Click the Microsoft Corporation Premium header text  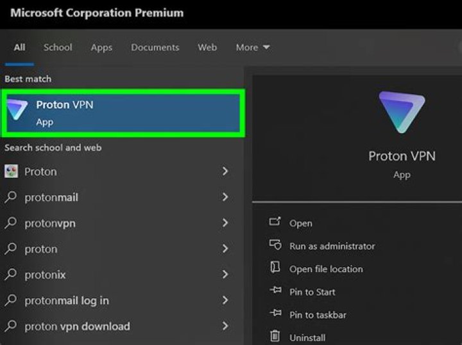tap(97, 13)
